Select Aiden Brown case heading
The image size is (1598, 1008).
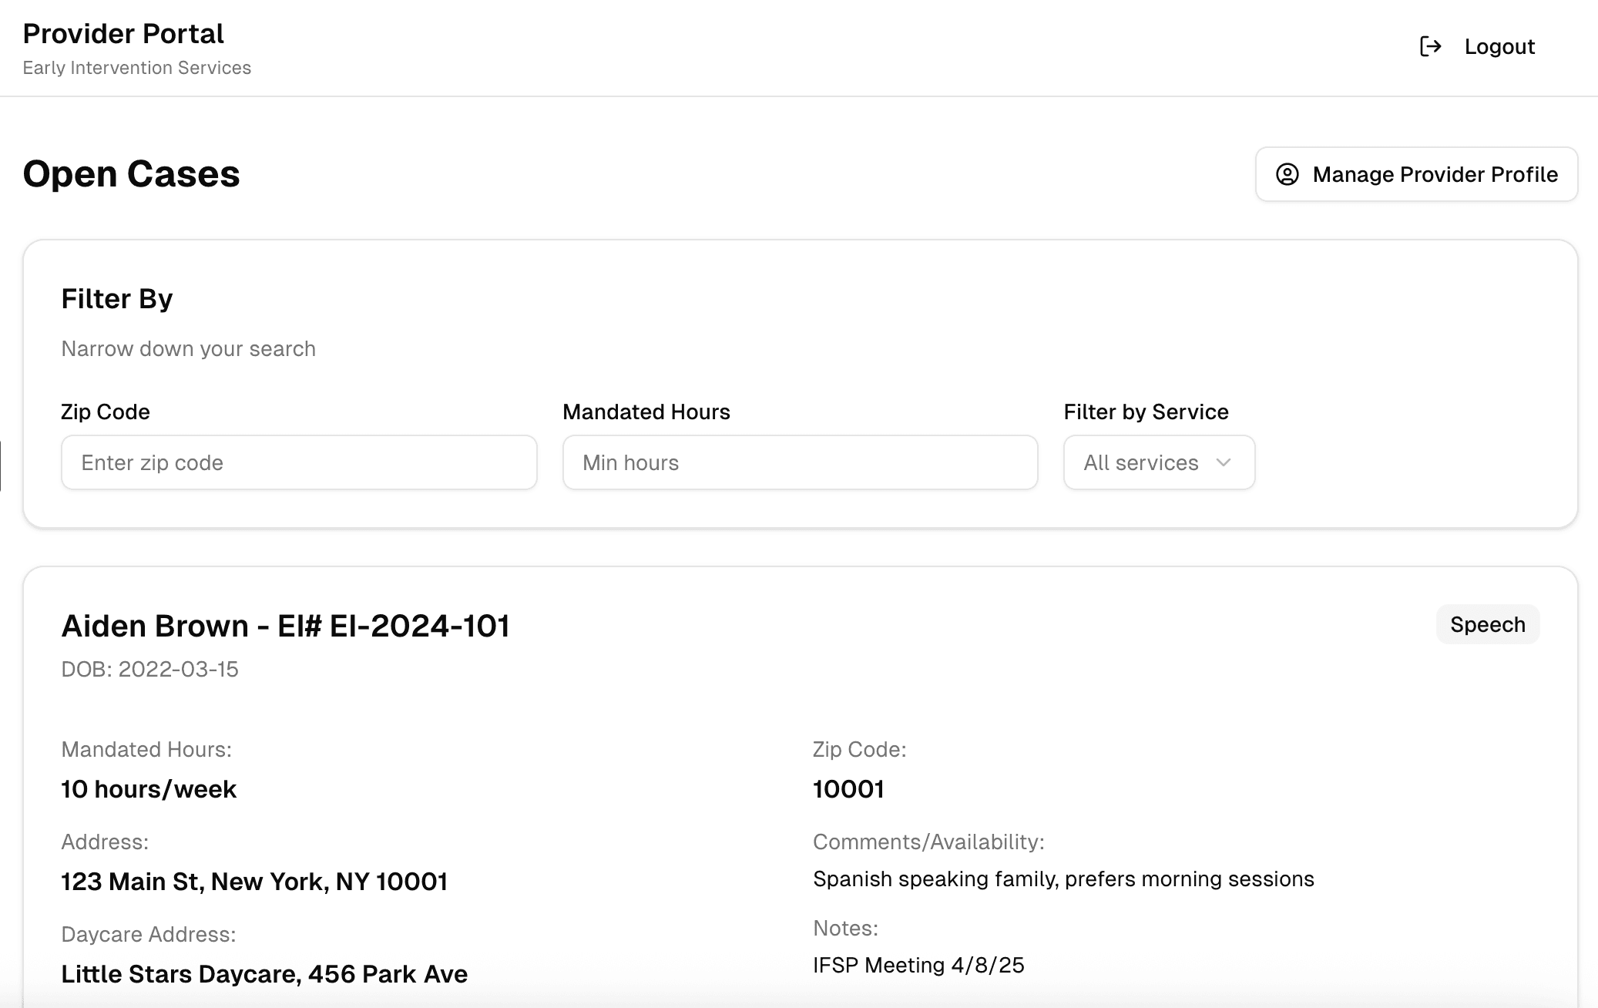click(x=285, y=626)
